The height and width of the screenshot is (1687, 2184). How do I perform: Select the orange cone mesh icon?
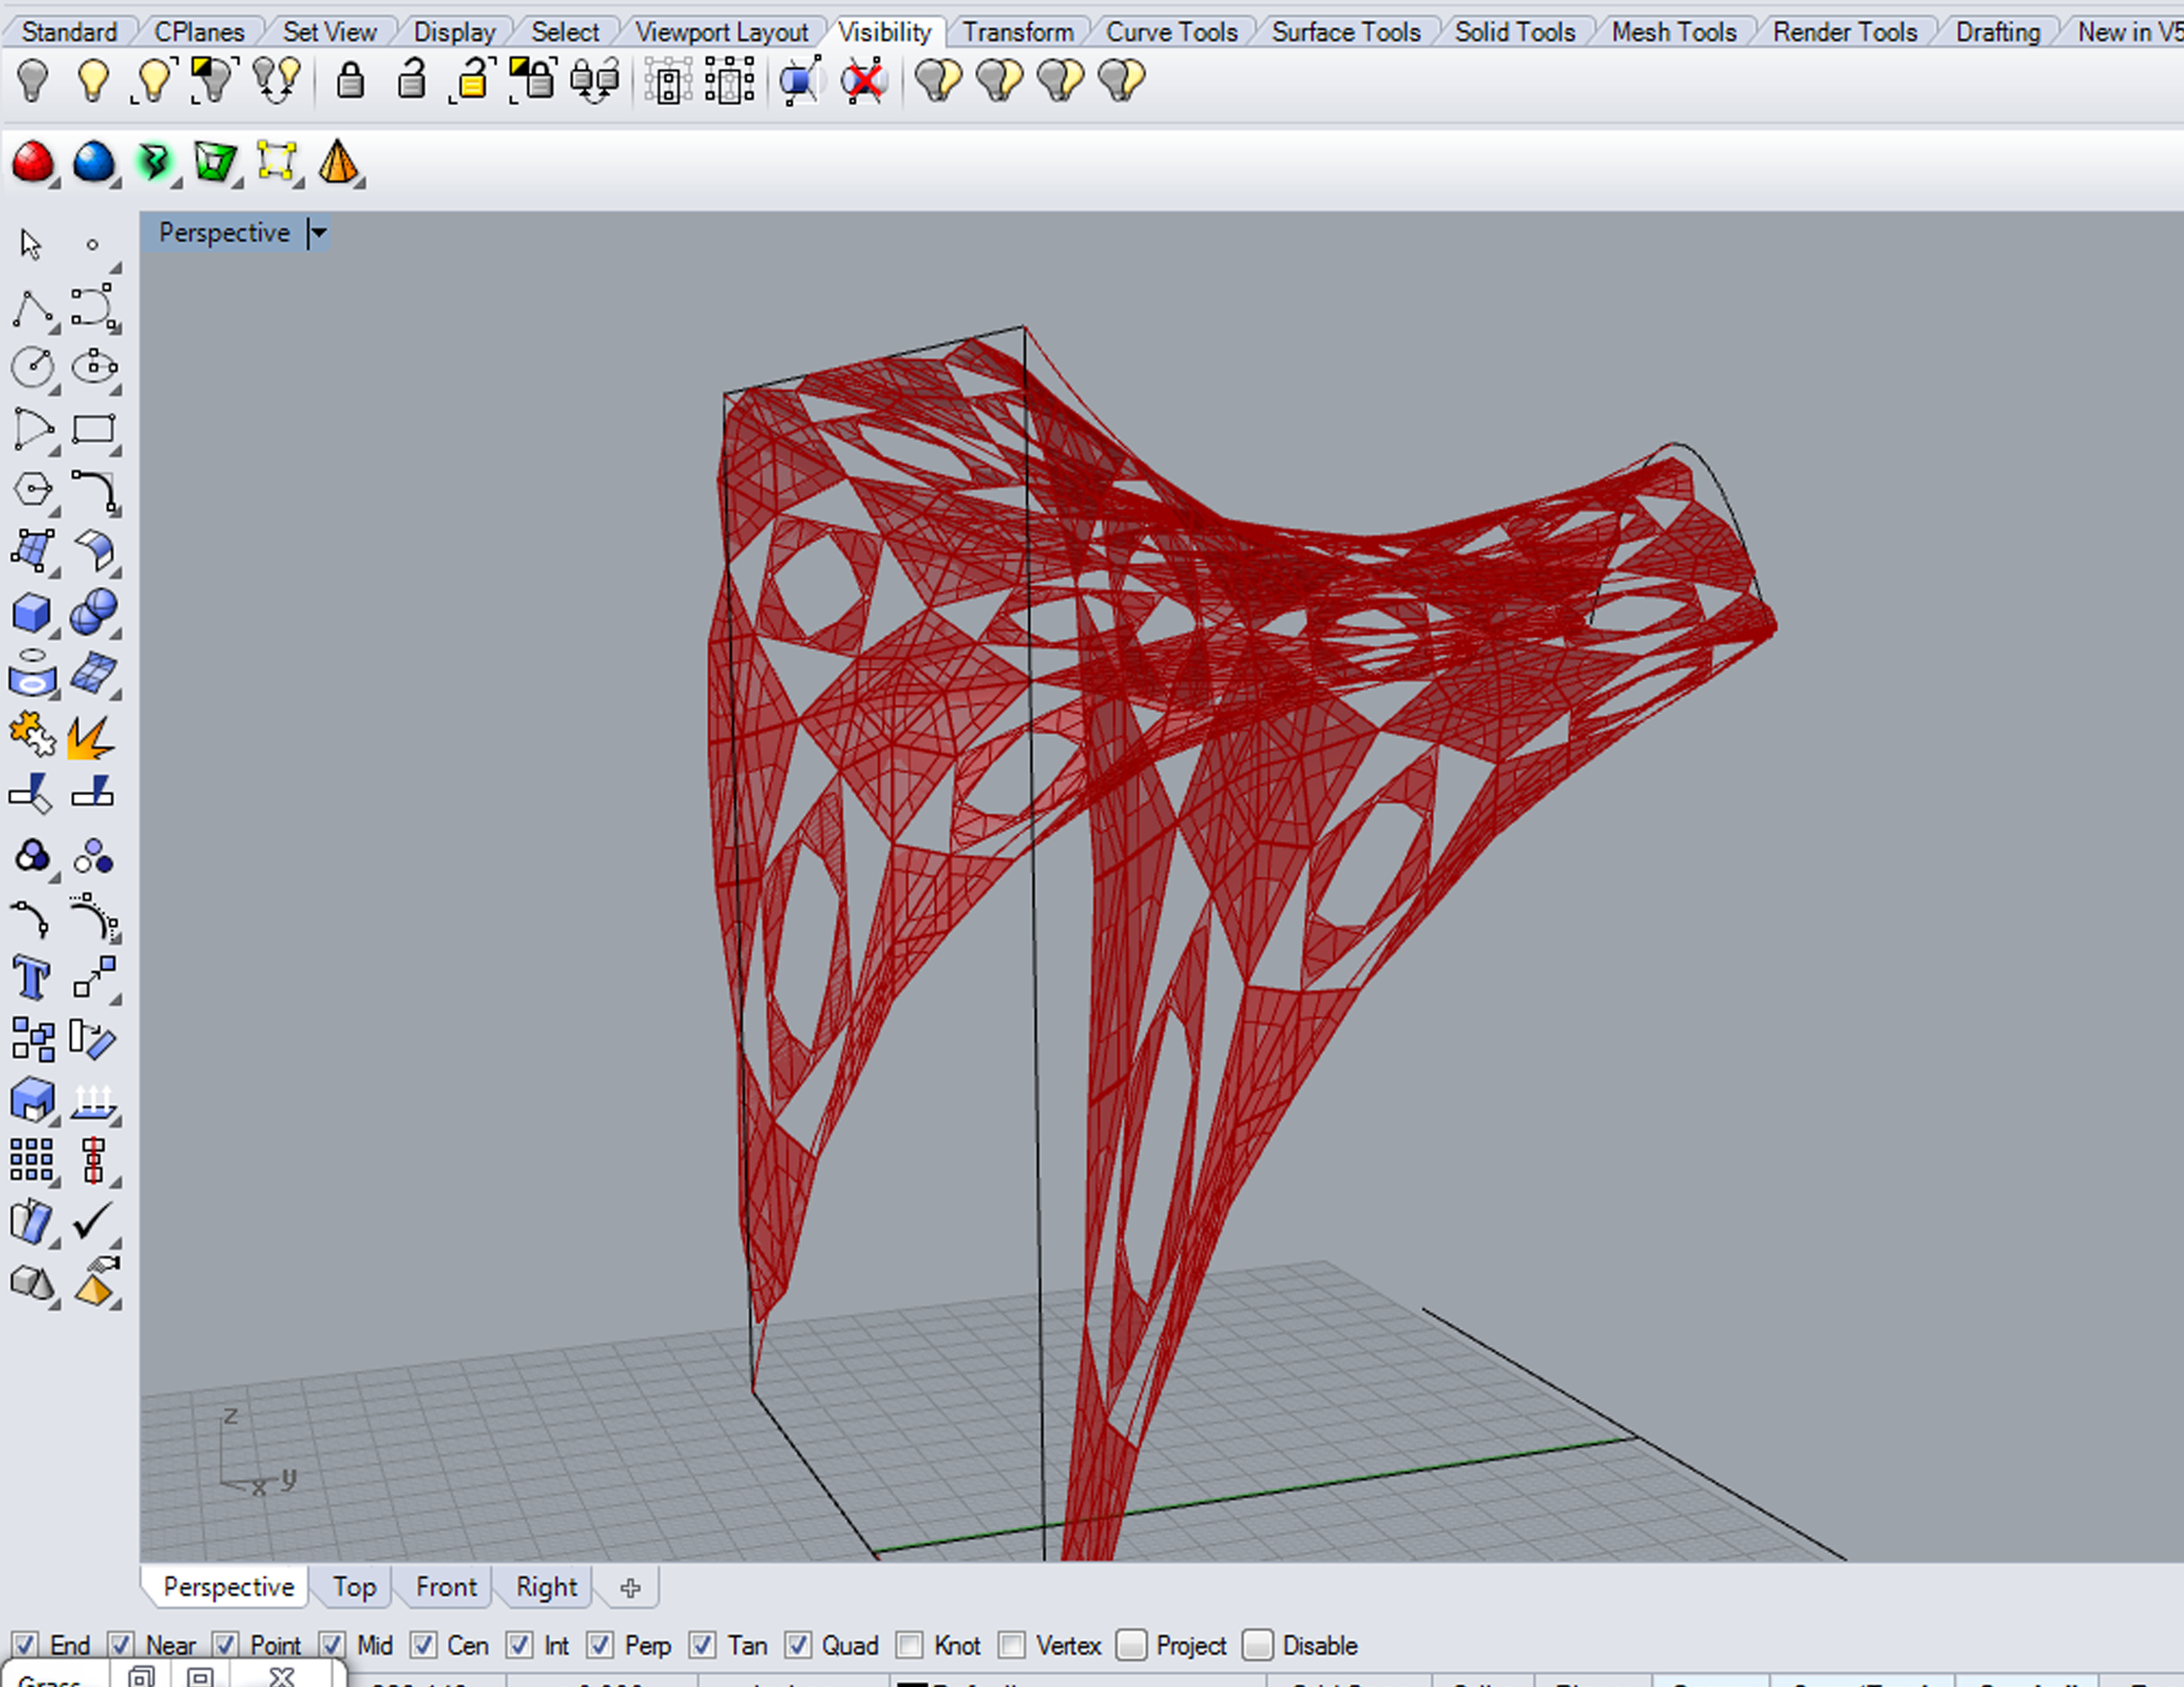[x=338, y=162]
